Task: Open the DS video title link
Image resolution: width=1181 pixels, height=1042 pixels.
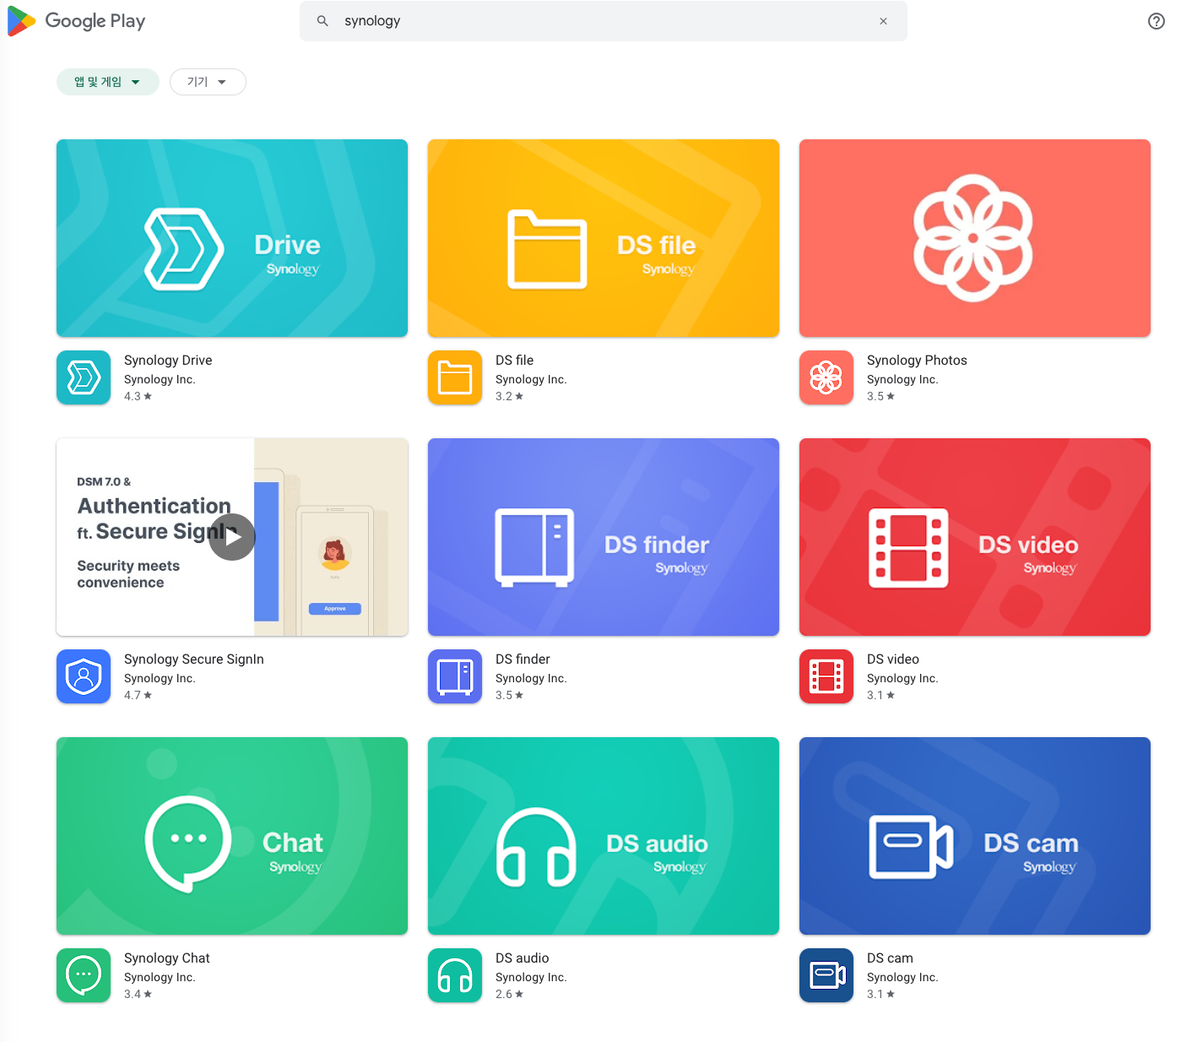Action: point(893,659)
